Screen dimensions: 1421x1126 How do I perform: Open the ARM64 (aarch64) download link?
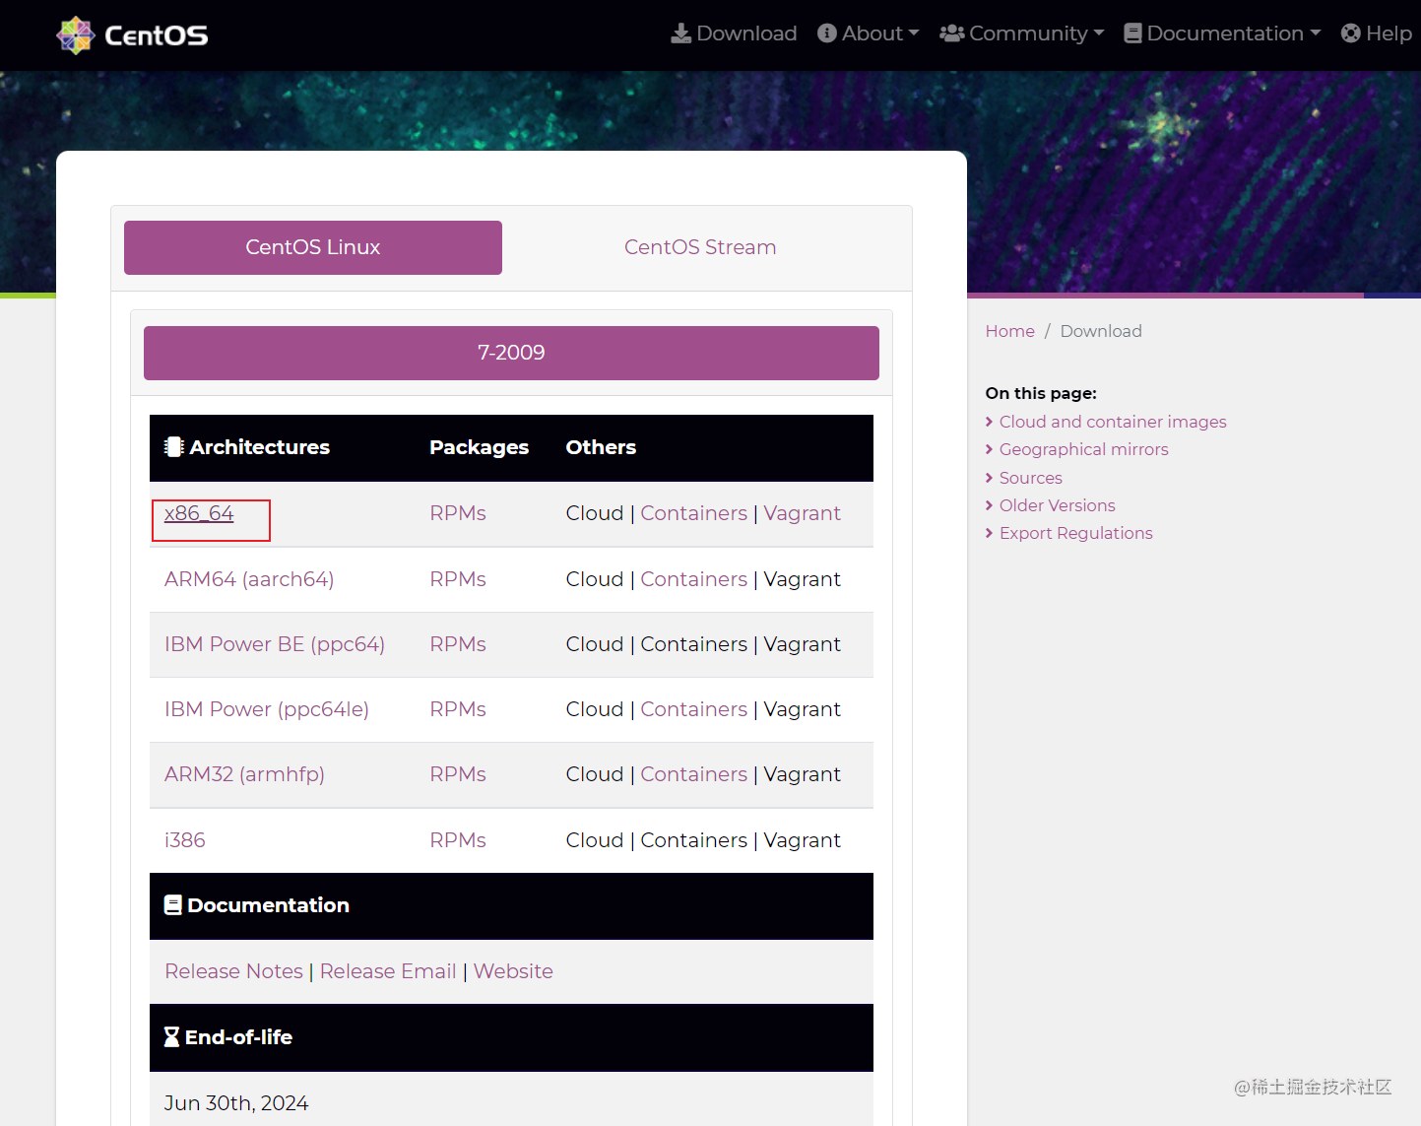point(249,579)
